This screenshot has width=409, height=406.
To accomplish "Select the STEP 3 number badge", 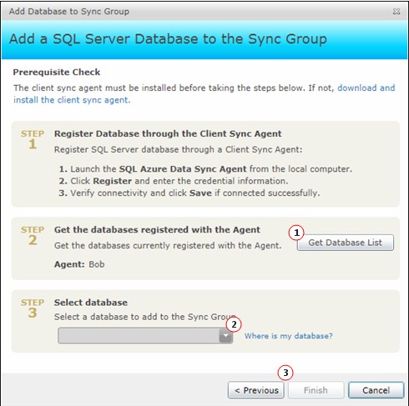I will click(33, 308).
